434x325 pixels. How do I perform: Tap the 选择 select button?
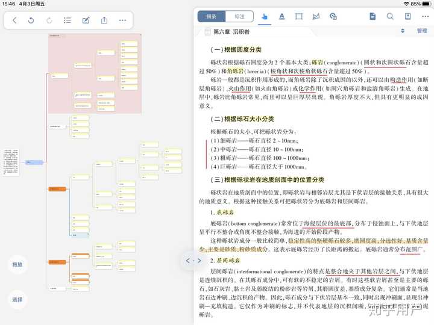pyautogui.click(x=17, y=300)
